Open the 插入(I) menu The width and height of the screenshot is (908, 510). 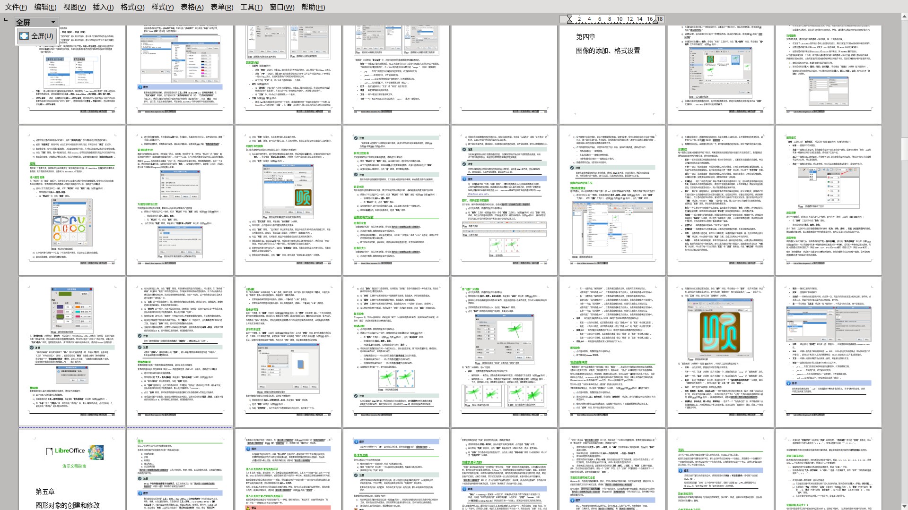(103, 7)
